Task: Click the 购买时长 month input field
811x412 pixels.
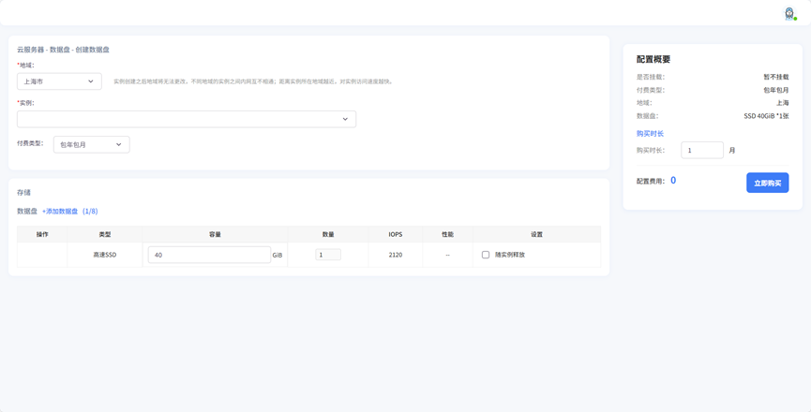Action: (x=701, y=150)
